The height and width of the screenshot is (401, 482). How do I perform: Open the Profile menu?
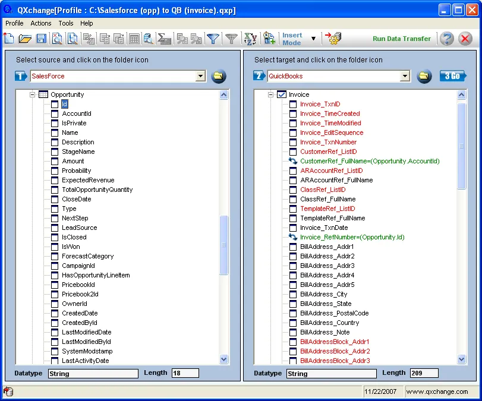pyautogui.click(x=14, y=23)
